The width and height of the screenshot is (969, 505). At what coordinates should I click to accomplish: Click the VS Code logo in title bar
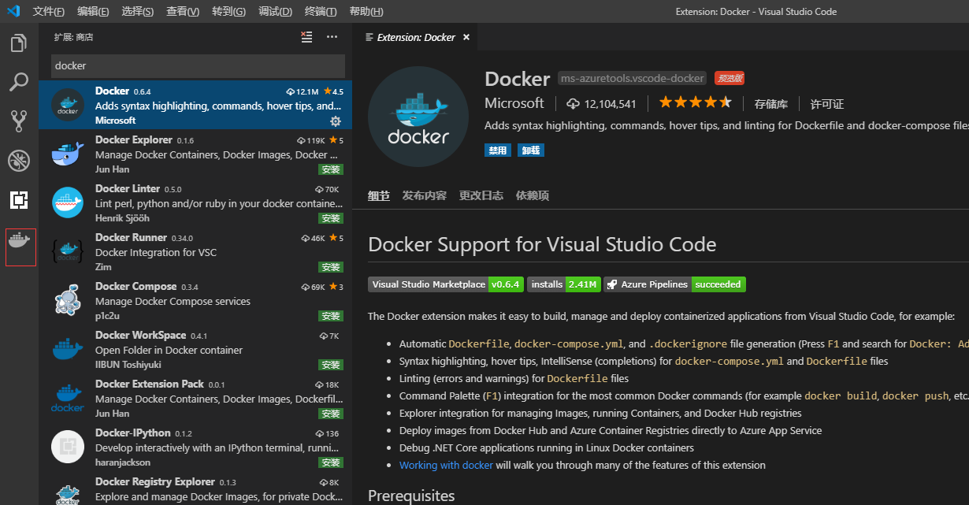[x=13, y=11]
